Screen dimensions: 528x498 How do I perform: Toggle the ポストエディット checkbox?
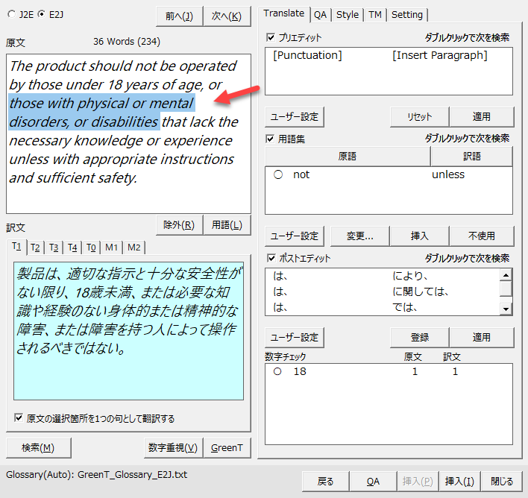(271, 259)
